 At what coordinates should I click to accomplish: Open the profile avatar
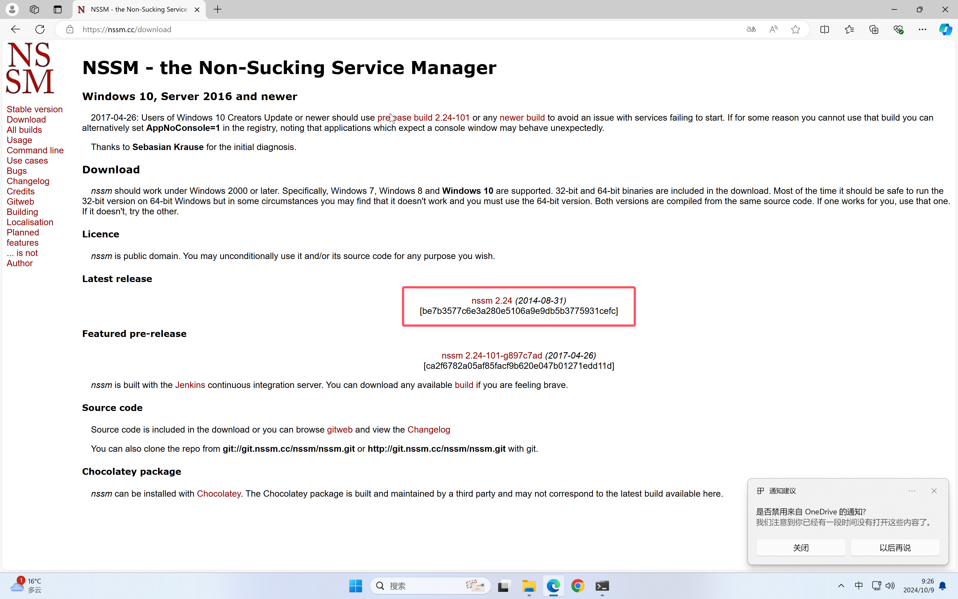(x=12, y=9)
